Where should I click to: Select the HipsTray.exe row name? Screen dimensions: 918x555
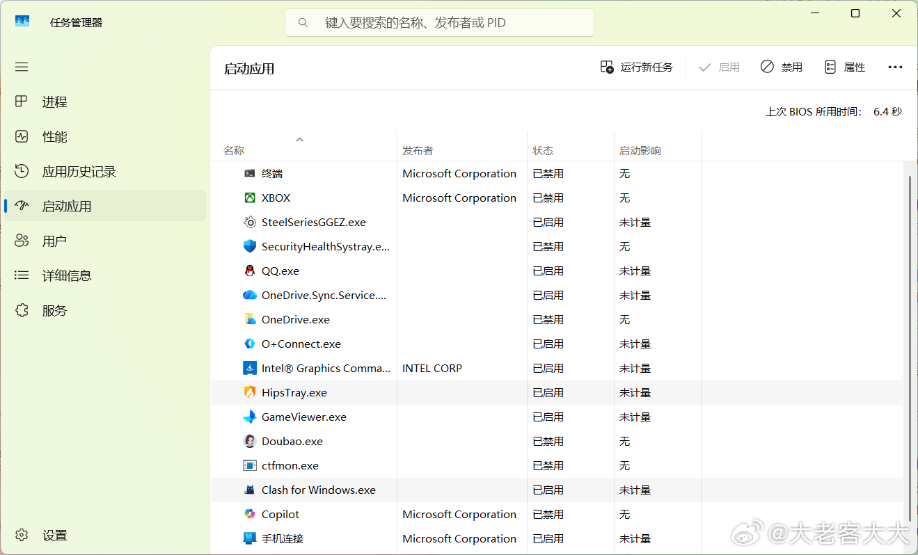(x=294, y=392)
